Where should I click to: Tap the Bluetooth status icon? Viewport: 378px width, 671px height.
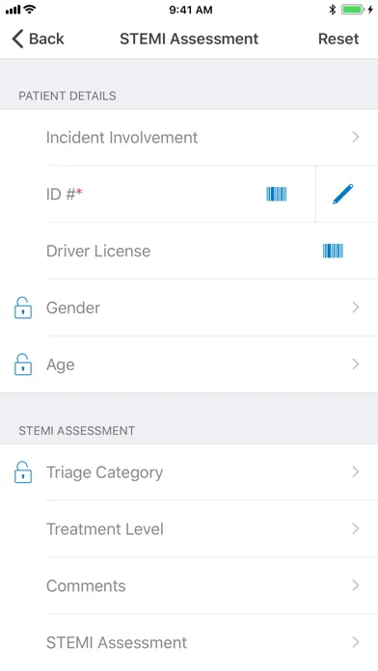(332, 10)
